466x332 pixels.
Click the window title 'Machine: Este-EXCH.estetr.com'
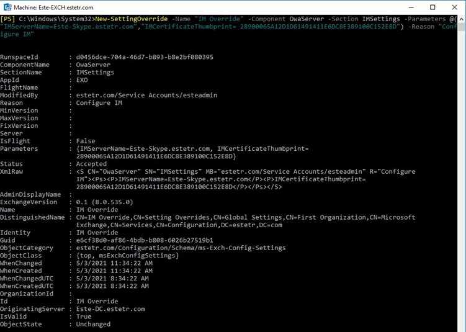(x=53, y=7)
